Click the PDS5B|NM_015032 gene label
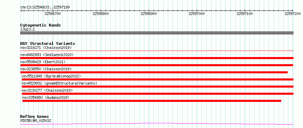The image size is (303, 128). point(36,121)
